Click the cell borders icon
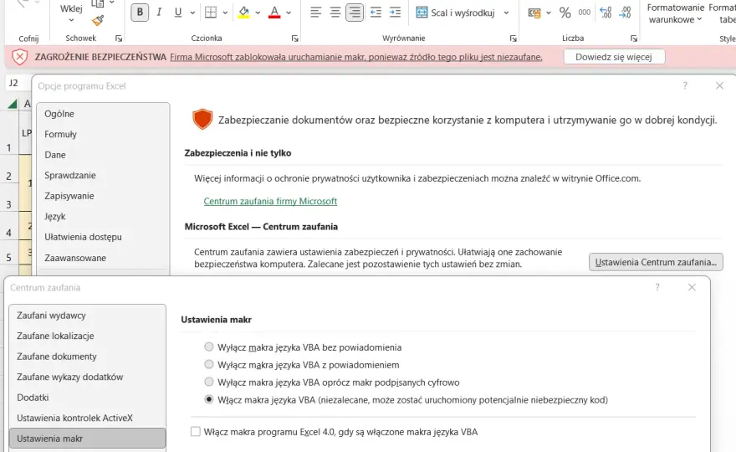 211,13
